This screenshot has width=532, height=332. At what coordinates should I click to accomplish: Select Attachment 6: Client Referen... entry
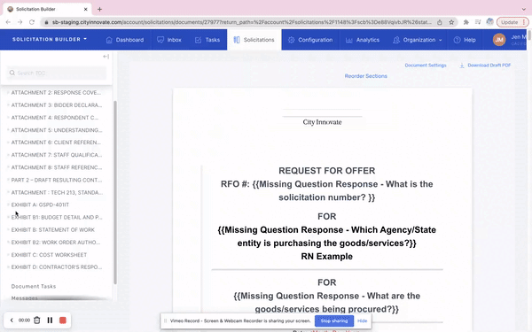(x=56, y=143)
